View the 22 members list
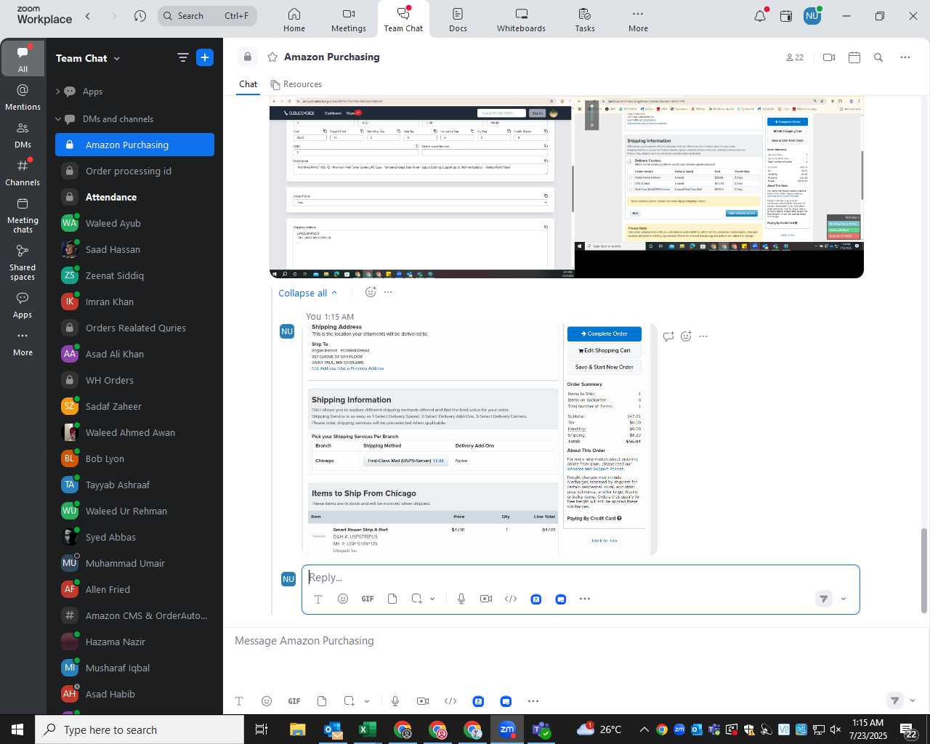Screen dimensions: 930x744 [x=795, y=57]
